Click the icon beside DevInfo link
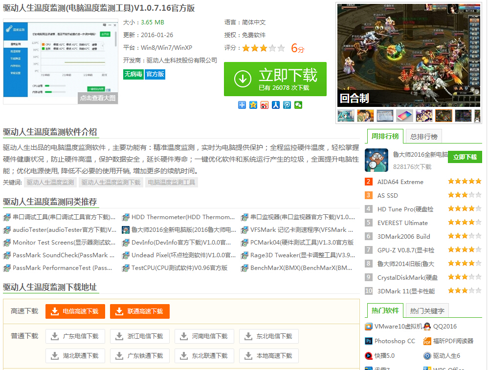The image size is (488, 370). point(126,243)
